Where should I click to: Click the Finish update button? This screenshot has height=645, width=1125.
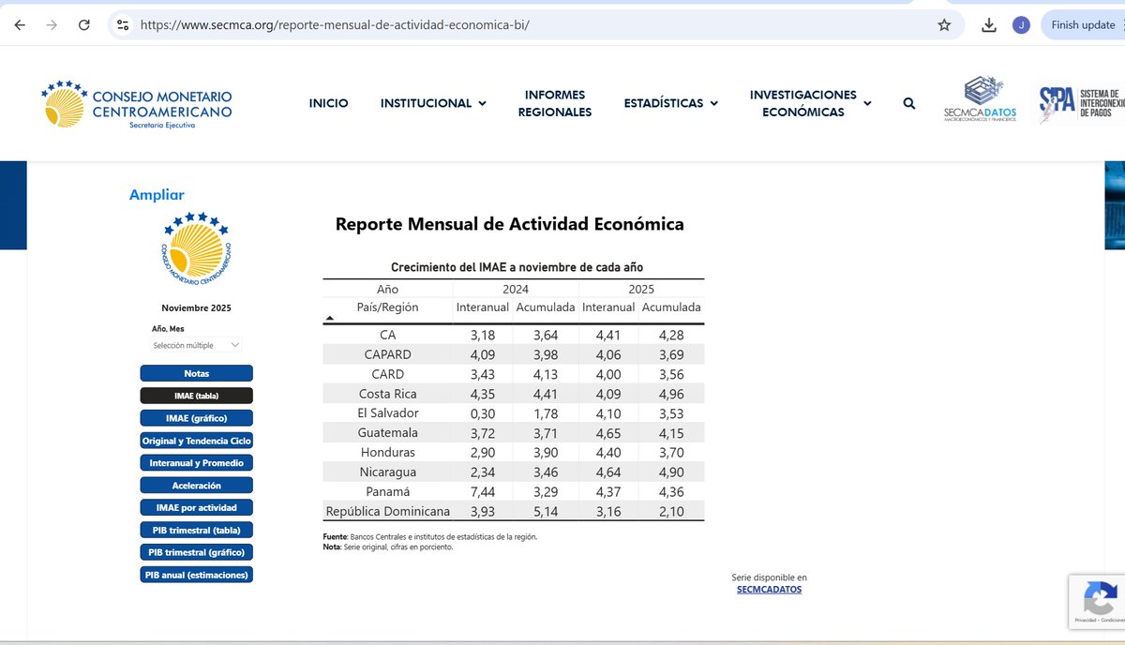coord(1085,25)
